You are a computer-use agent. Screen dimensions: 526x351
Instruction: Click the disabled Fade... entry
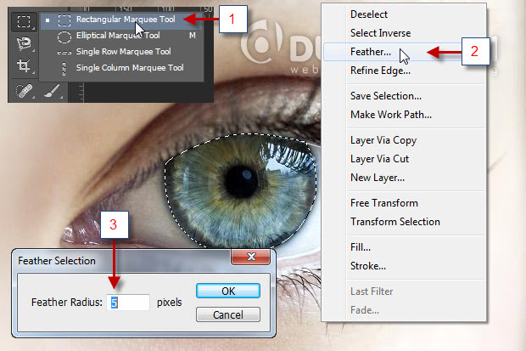click(365, 310)
